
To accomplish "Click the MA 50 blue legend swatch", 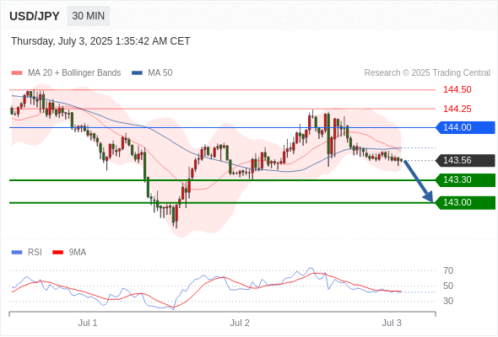I will click(x=137, y=73).
